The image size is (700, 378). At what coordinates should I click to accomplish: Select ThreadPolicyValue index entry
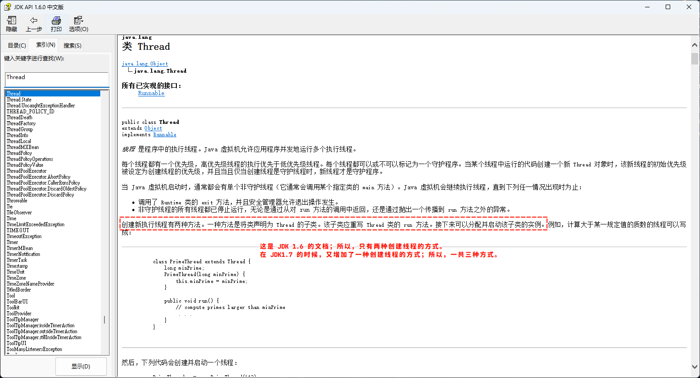(25, 165)
